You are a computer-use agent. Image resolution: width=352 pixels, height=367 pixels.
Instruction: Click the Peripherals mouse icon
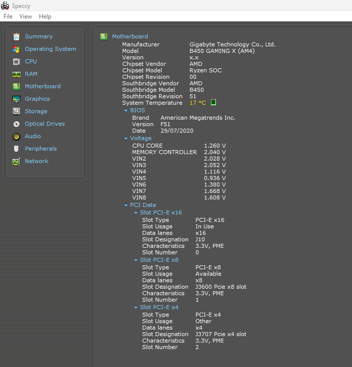16,149
